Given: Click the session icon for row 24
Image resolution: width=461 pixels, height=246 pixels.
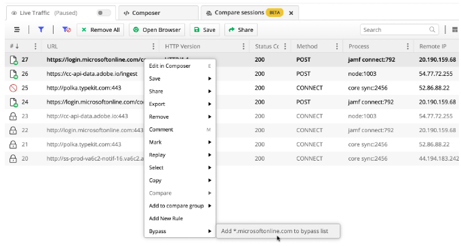Looking at the screenshot, I should pos(14,102).
